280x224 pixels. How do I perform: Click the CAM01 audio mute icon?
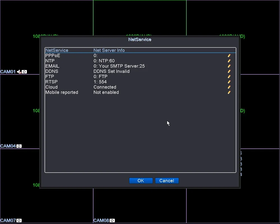pos(19,72)
